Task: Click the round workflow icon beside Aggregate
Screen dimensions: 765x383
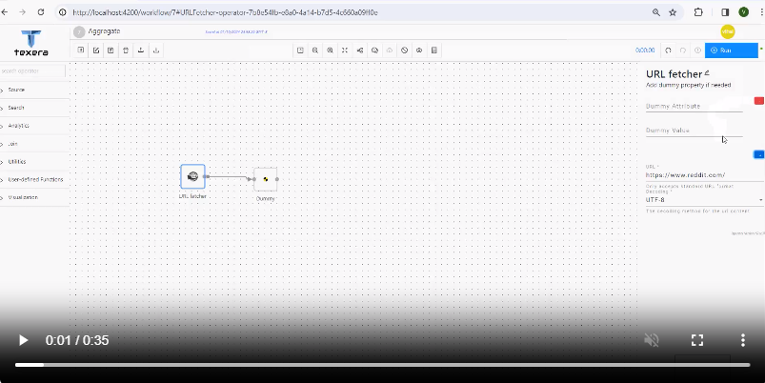Action: 79,31
